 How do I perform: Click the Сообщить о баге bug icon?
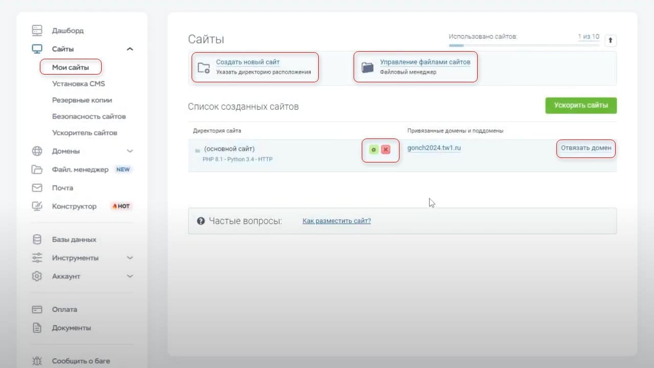(x=37, y=361)
